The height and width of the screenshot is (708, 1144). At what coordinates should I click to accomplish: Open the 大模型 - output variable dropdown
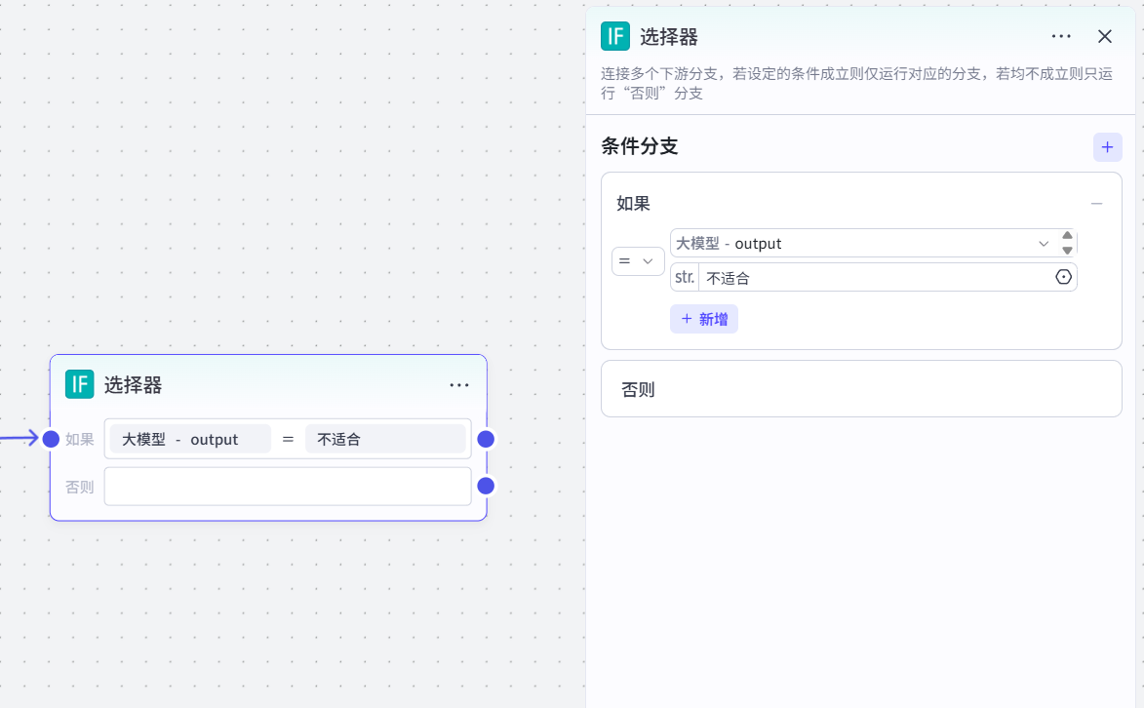[863, 243]
